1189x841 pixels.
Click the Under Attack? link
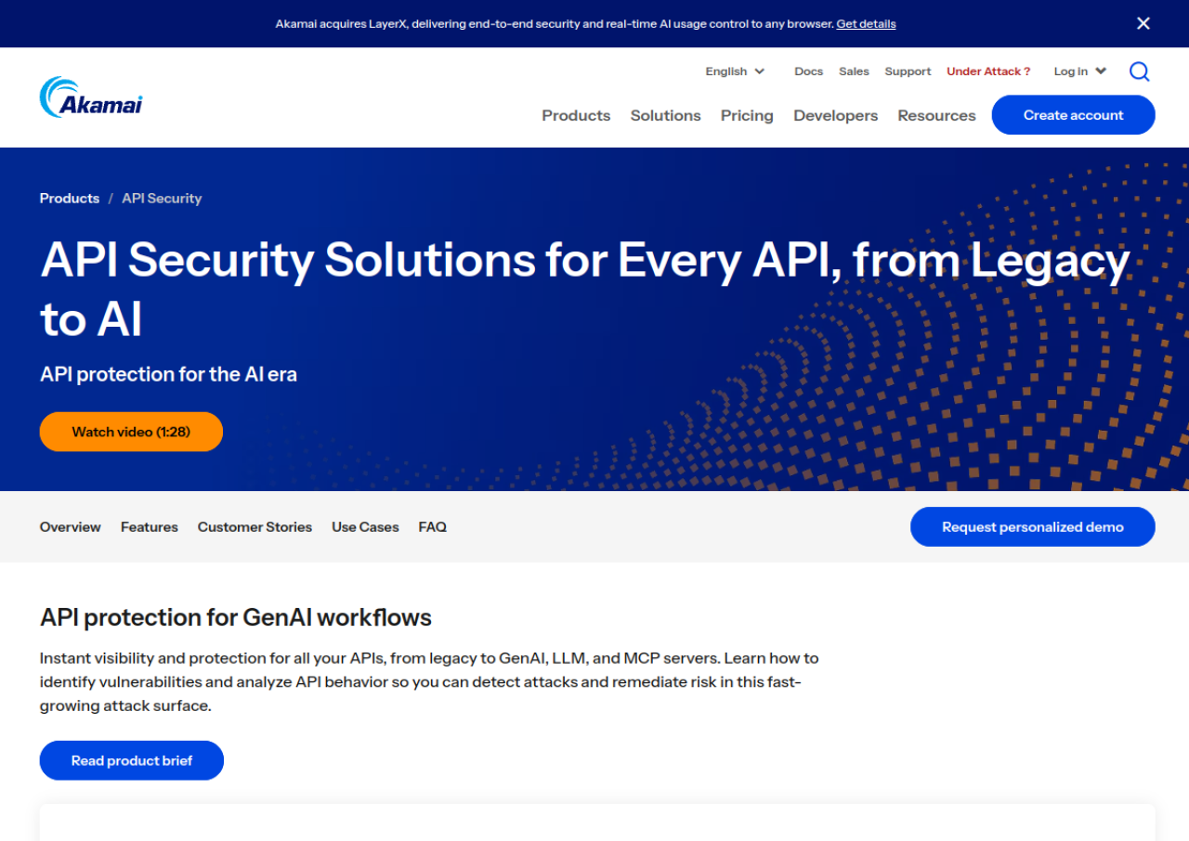pyautogui.click(x=988, y=71)
